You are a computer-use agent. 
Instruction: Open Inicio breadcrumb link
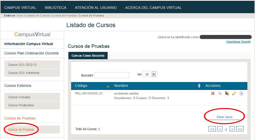[20, 15]
